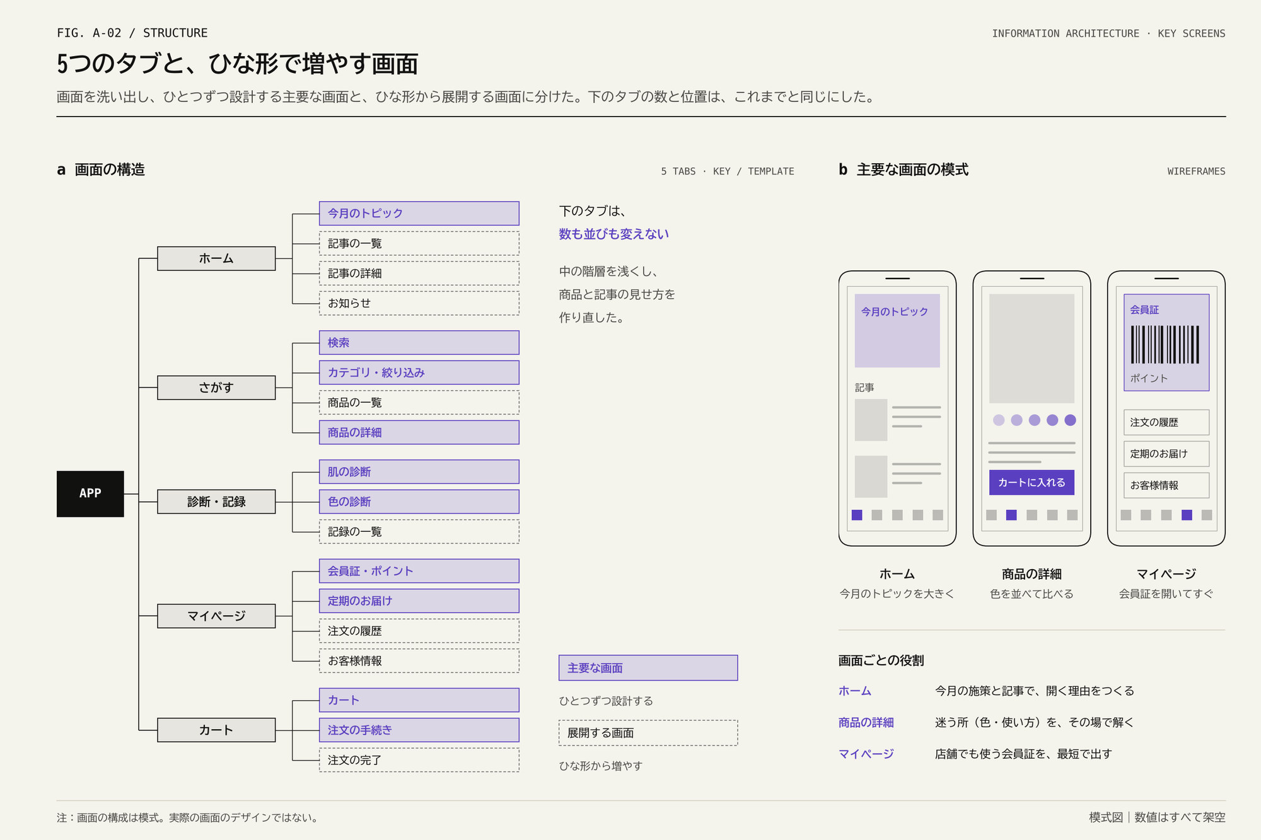Select the ホーム tab node in structure tree
The width and height of the screenshot is (1261, 840).
pyautogui.click(x=216, y=258)
